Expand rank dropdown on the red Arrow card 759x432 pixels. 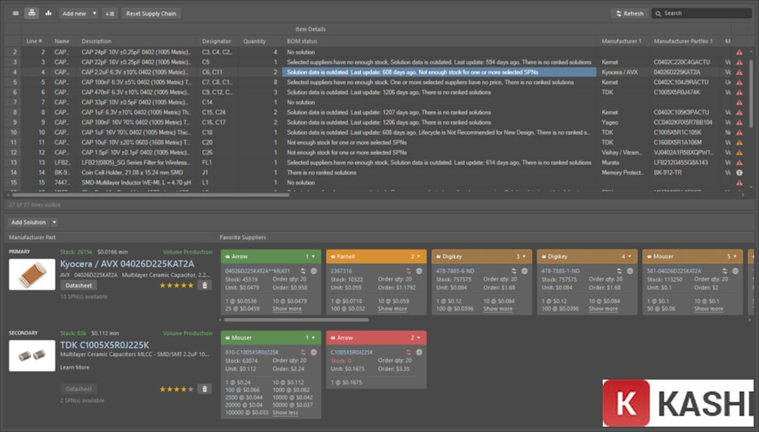click(418, 338)
